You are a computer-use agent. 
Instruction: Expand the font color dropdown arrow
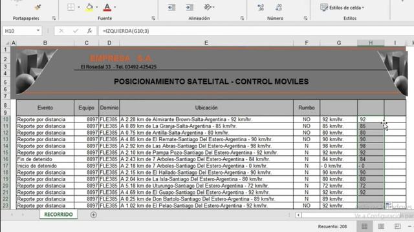[115, 7]
